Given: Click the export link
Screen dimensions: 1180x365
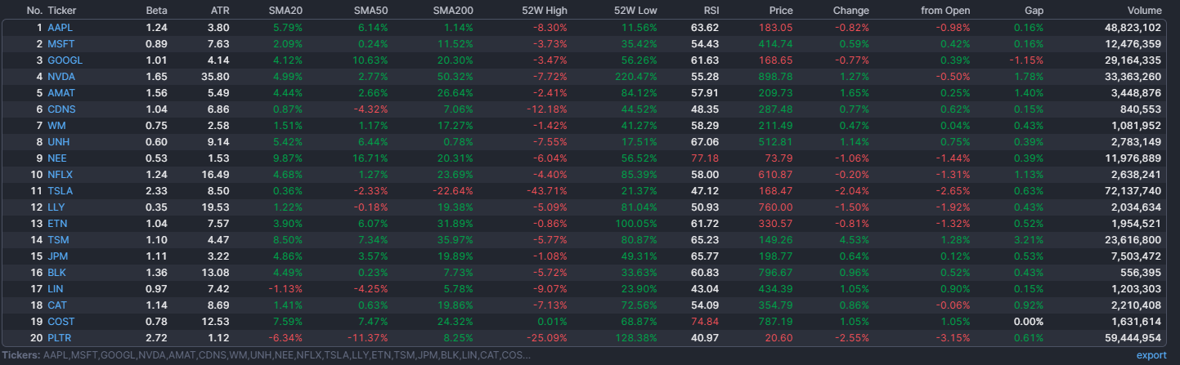Looking at the screenshot, I should tap(1151, 355).
